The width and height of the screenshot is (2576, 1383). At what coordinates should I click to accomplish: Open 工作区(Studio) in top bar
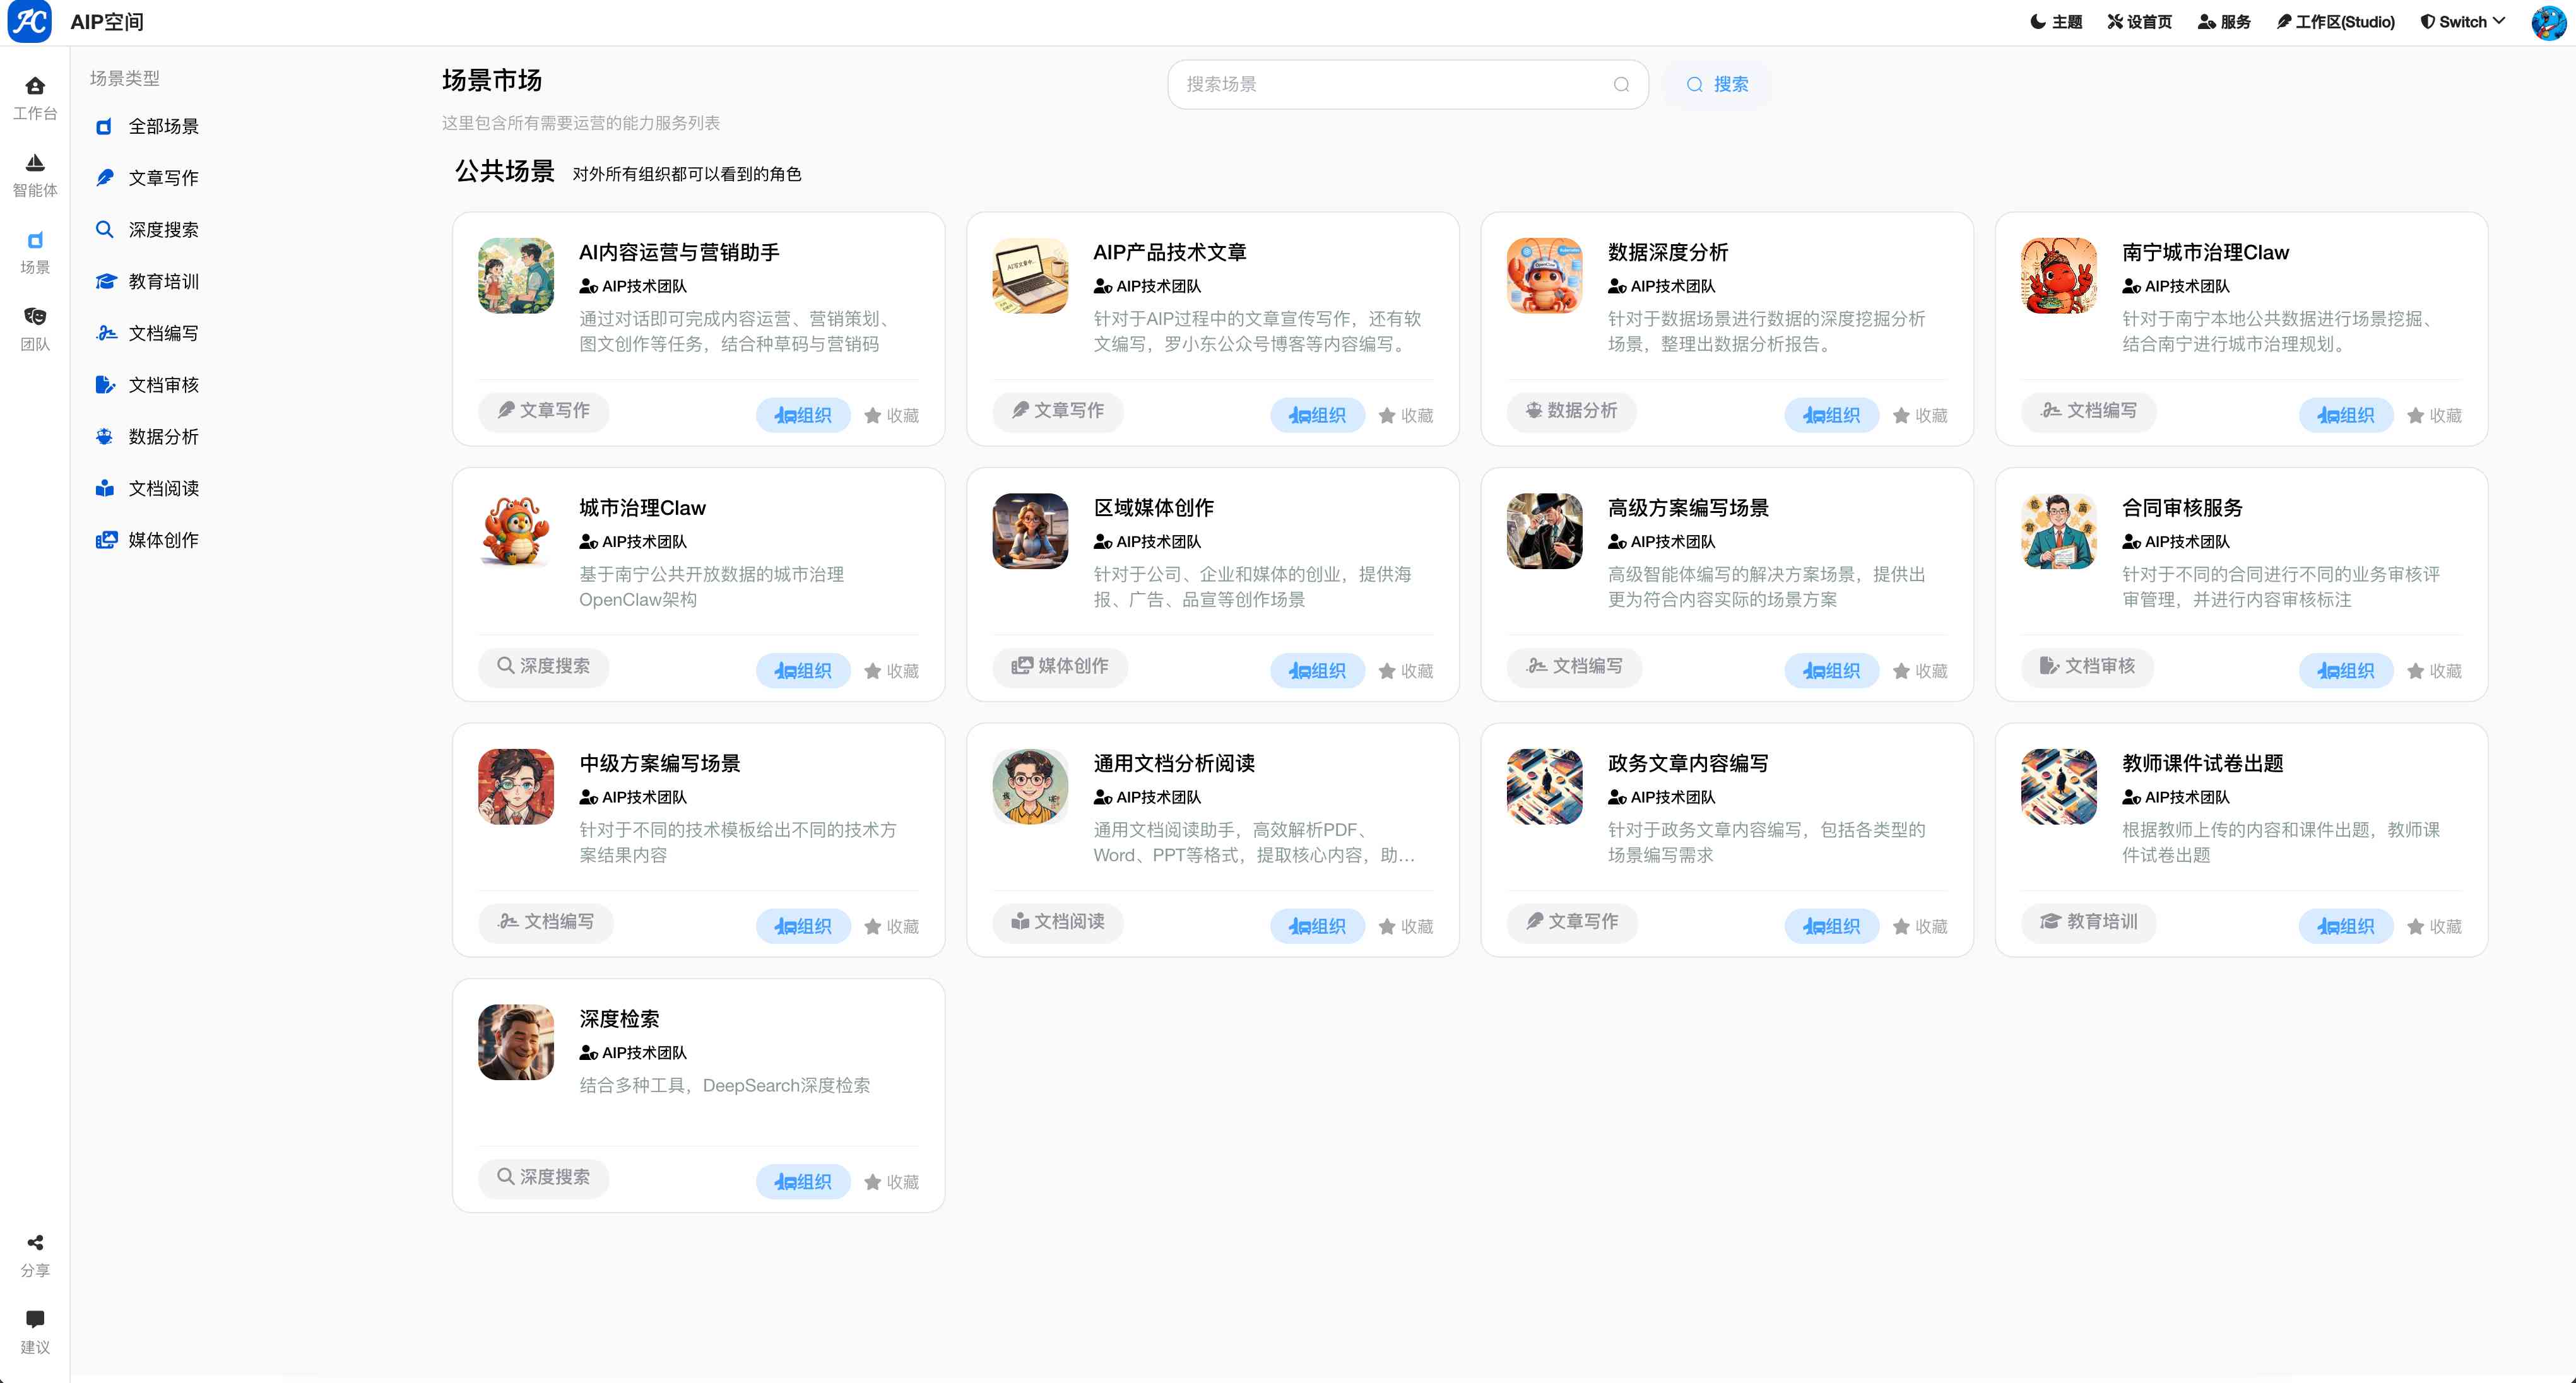click(x=2336, y=22)
